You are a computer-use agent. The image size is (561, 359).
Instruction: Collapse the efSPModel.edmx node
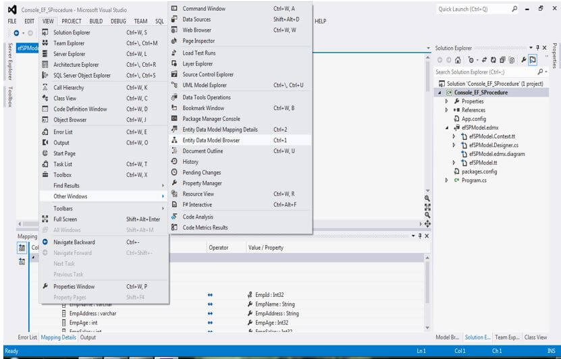click(x=447, y=128)
